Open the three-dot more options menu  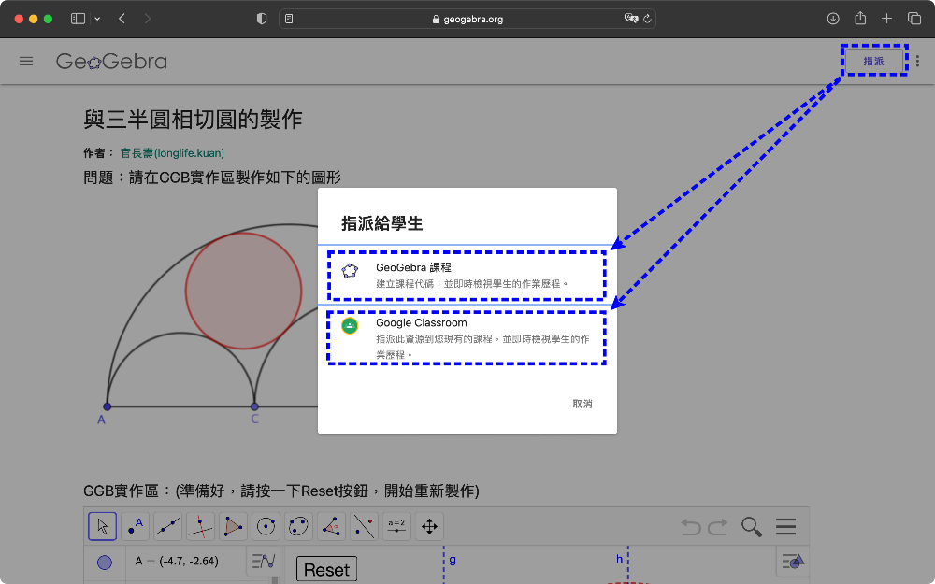(917, 61)
